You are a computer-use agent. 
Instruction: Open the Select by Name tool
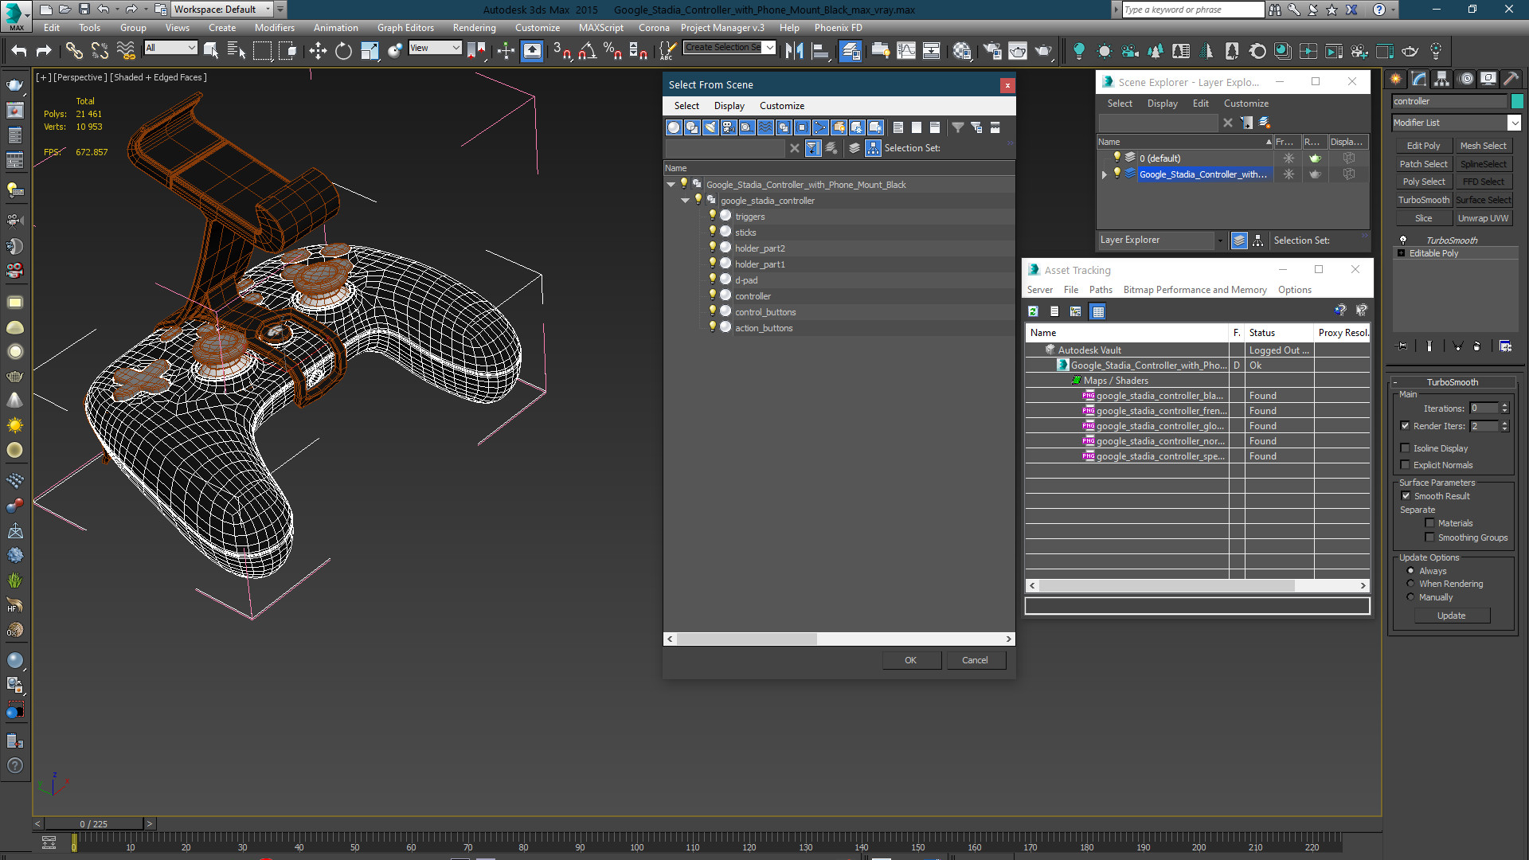tap(237, 51)
